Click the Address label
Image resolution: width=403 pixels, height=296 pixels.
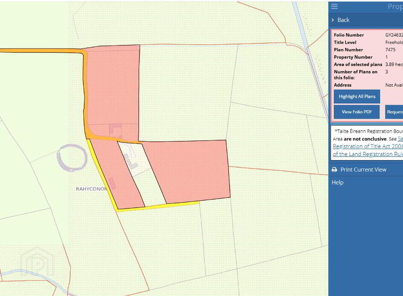(x=343, y=85)
